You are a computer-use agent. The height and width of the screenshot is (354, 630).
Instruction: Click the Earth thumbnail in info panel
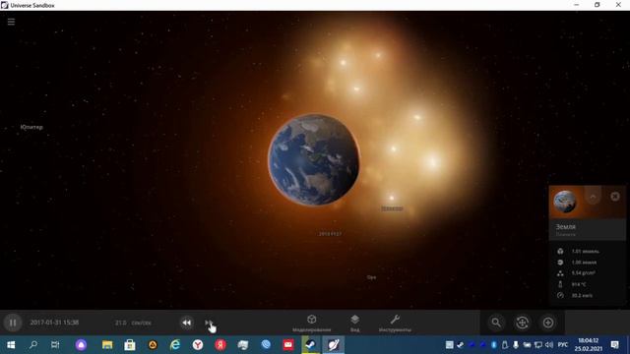(x=564, y=202)
